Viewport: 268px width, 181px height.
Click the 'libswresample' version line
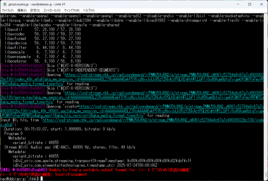tap(43, 57)
